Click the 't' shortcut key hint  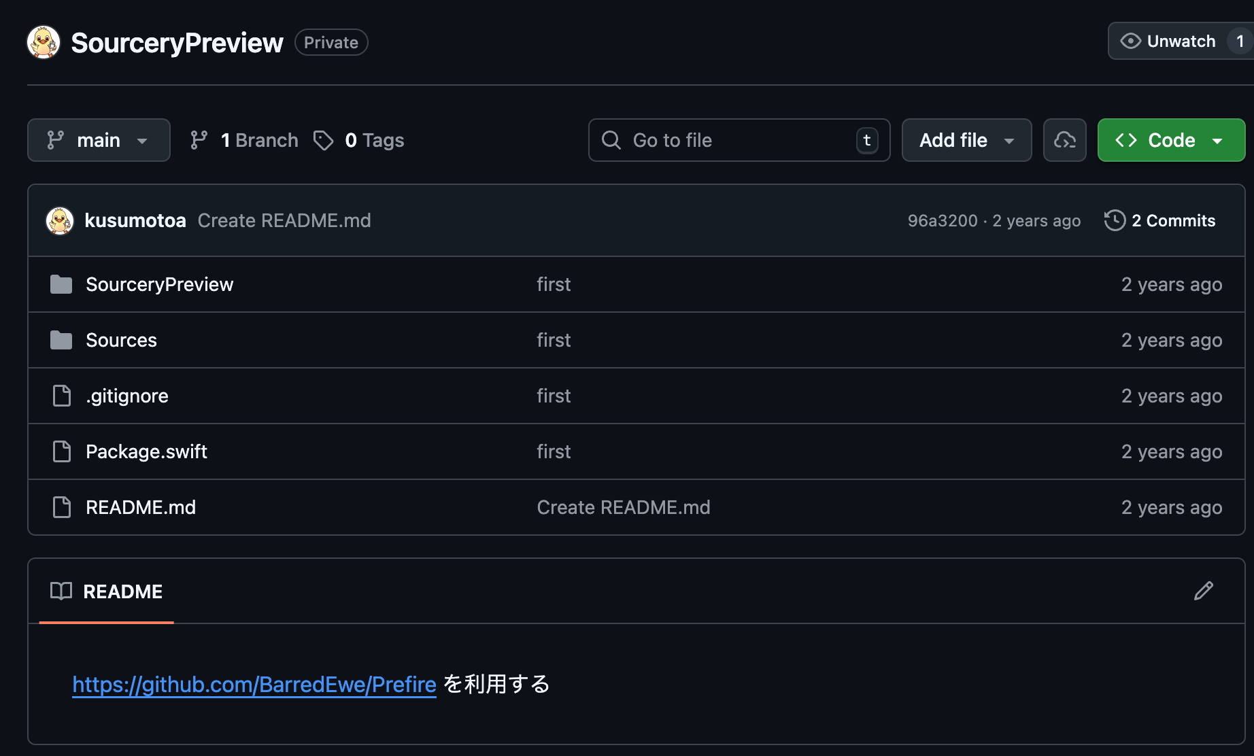pyautogui.click(x=867, y=140)
